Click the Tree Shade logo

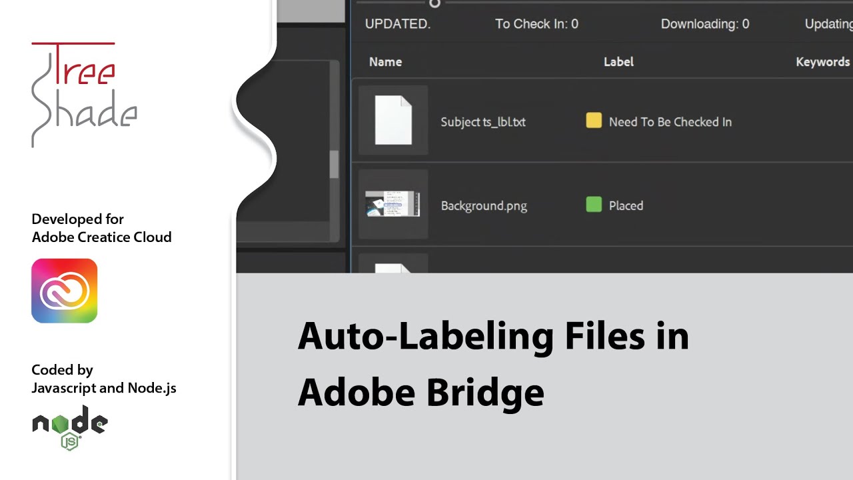click(84, 95)
